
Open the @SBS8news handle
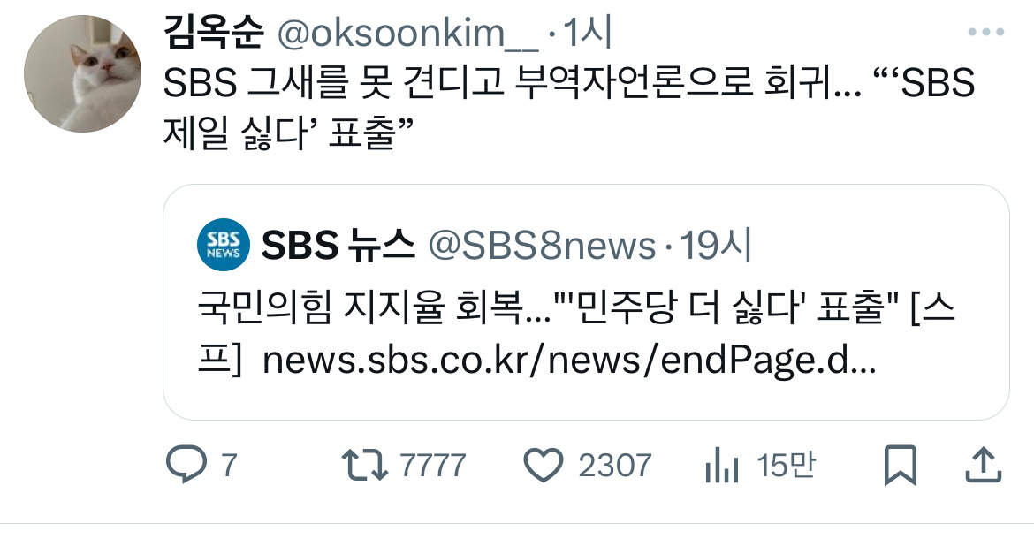[542, 246]
